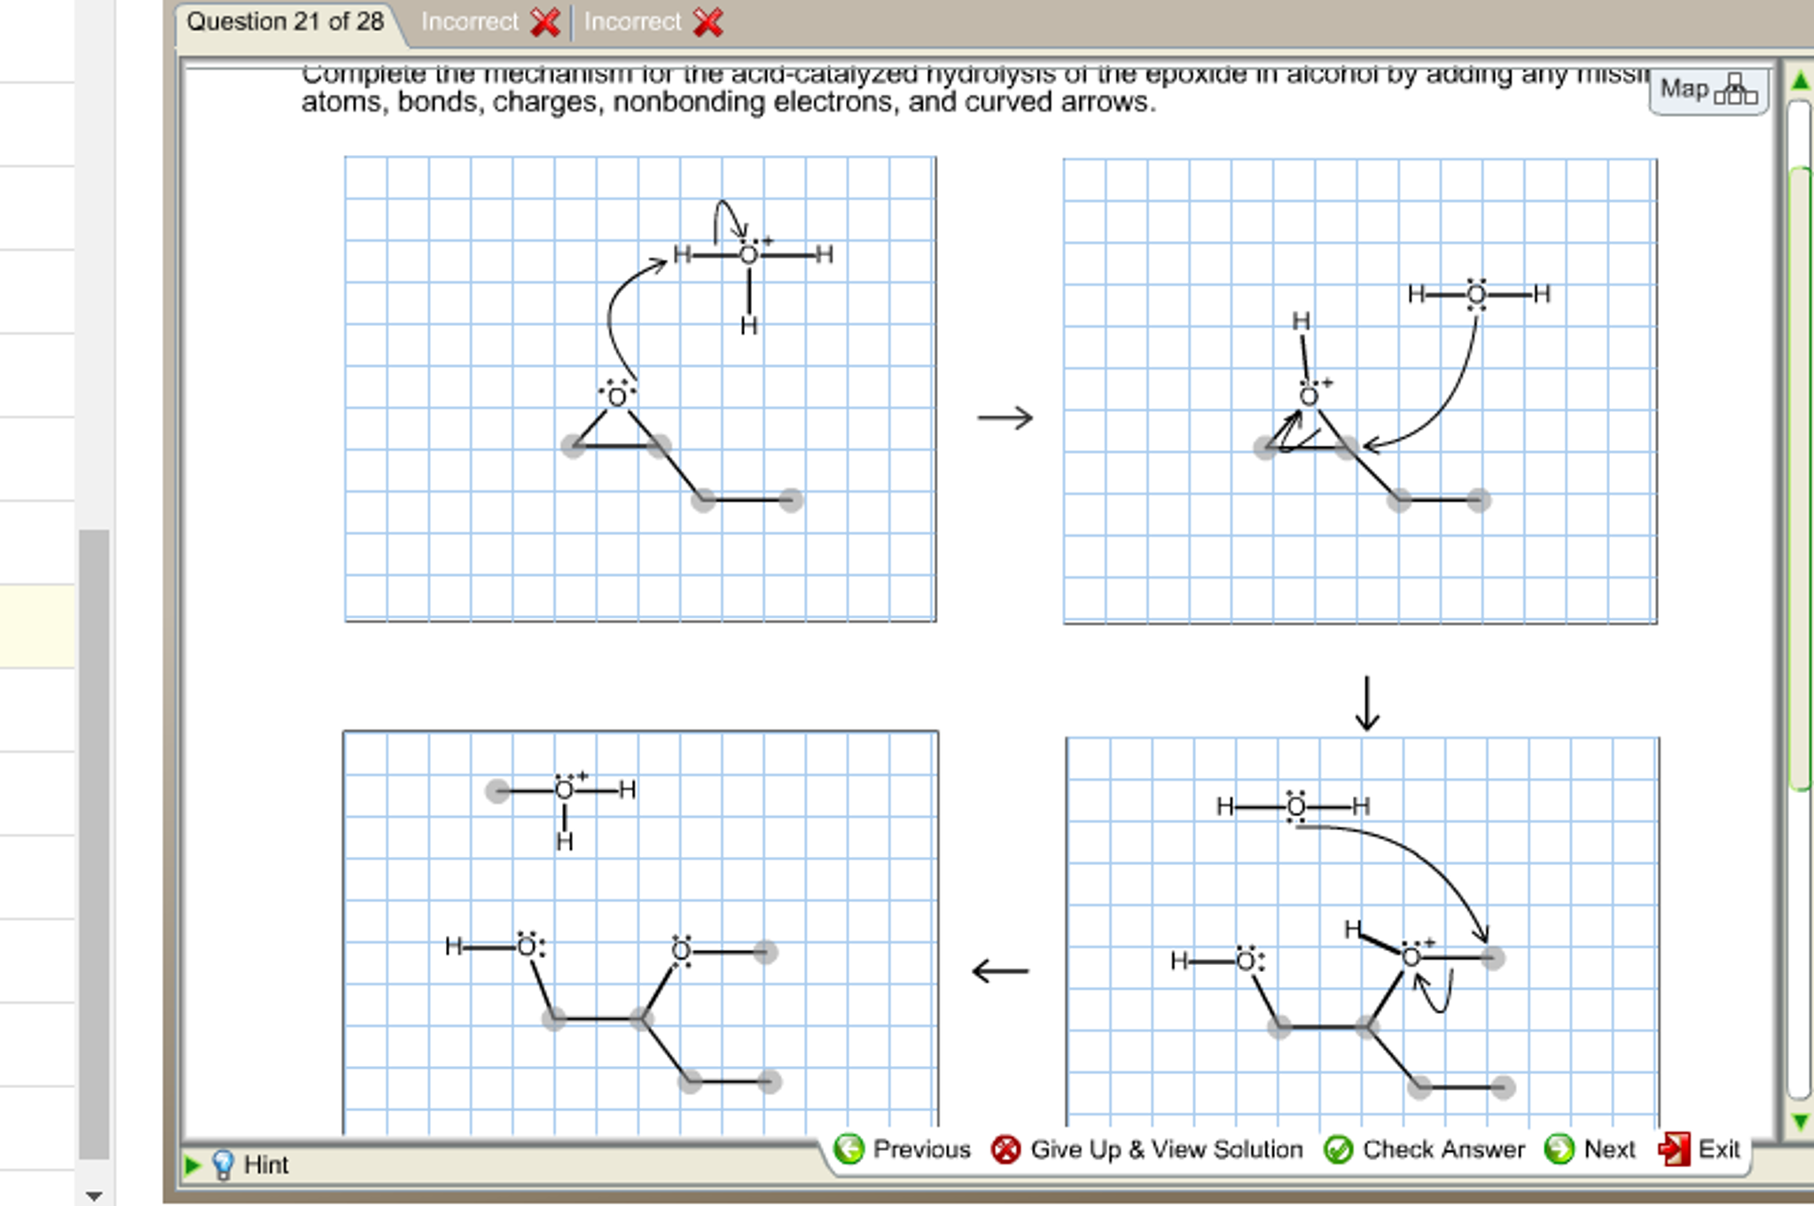
Task: Click the red cancel icon beside Give Up
Action: point(1006,1148)
